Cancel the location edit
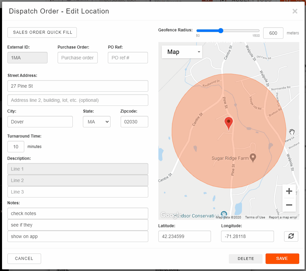306x271 pixels. [x=24, y=259]
